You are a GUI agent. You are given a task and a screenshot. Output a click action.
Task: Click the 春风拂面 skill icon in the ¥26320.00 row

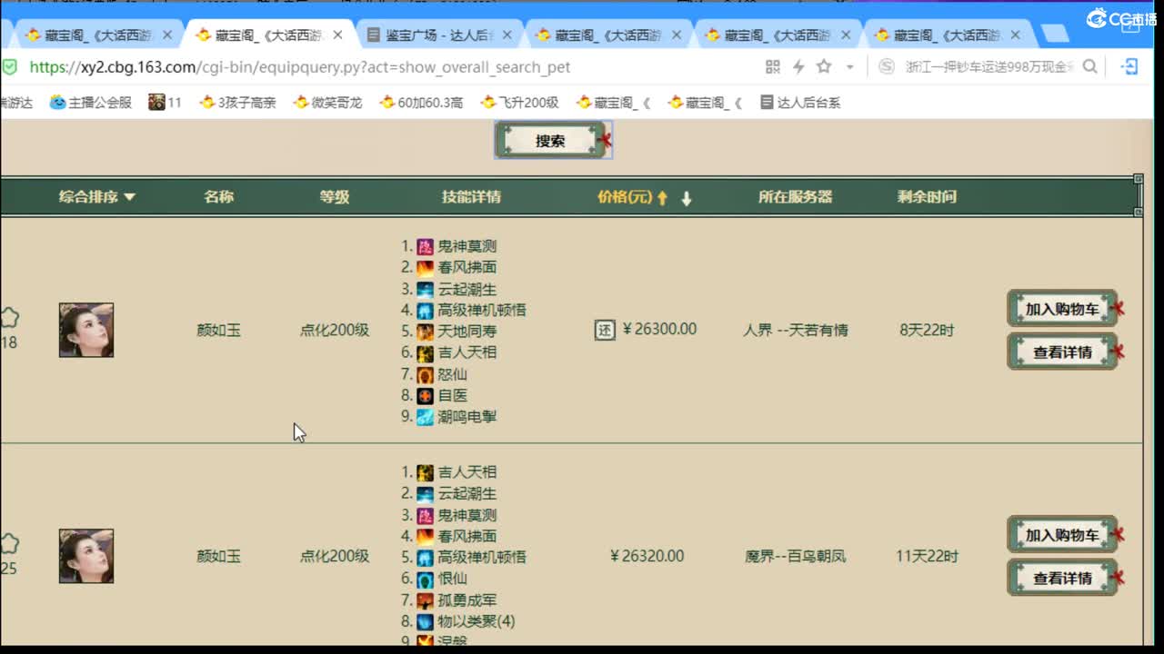coord(425,536)
